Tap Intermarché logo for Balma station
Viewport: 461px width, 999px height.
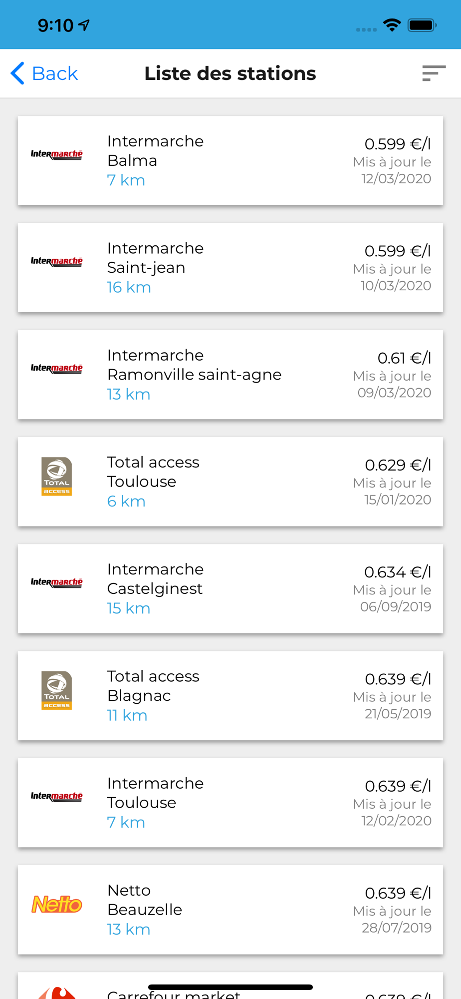coord(56,154)
